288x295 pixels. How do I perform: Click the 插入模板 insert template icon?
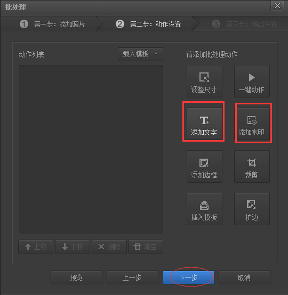[204, 209]
